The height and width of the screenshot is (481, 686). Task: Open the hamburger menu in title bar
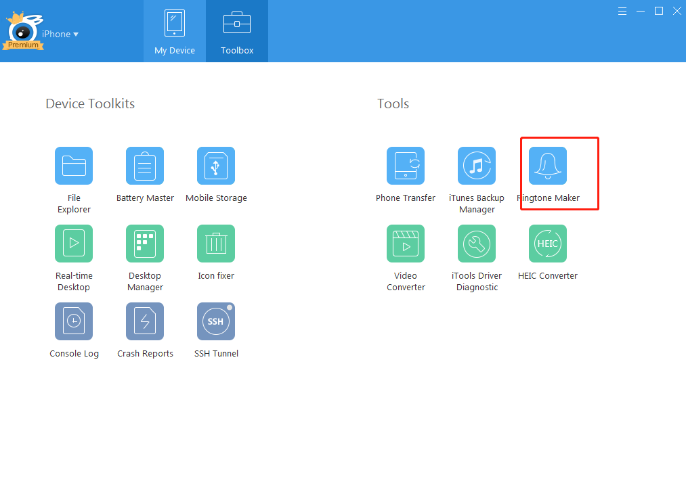click(x=622, y=12)
